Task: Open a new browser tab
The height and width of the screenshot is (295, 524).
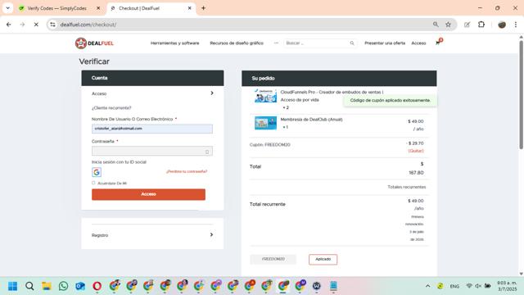Action: tap(204, 8)
